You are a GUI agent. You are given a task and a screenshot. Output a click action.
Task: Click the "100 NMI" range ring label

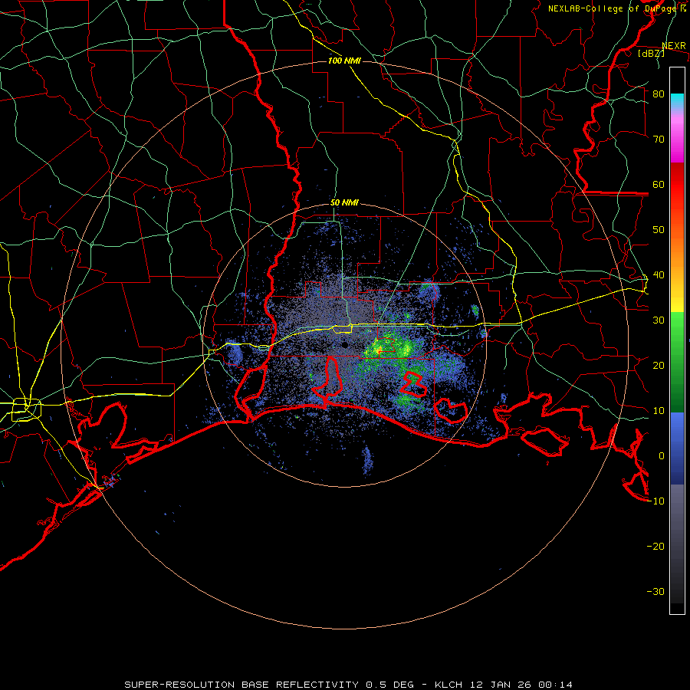coord(344,61)
